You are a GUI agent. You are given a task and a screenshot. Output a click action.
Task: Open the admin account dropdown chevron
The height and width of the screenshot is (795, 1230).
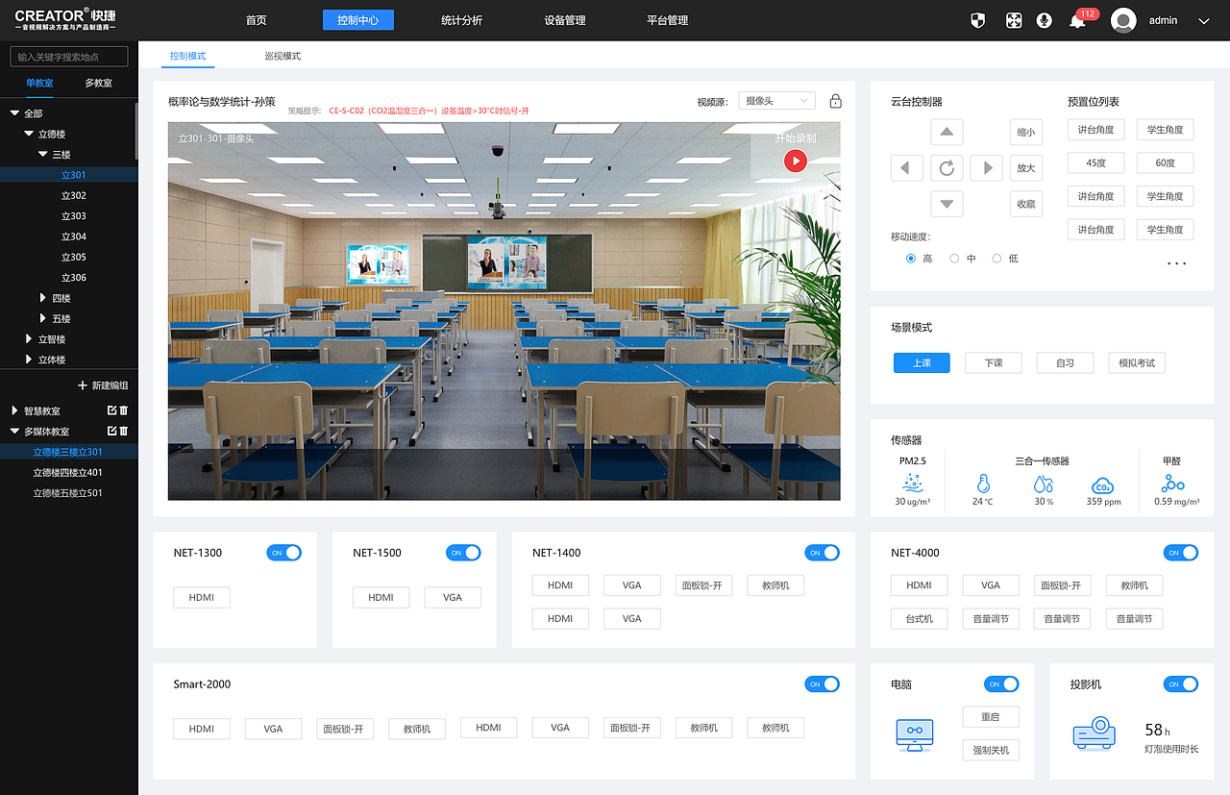pos(1203,21)
